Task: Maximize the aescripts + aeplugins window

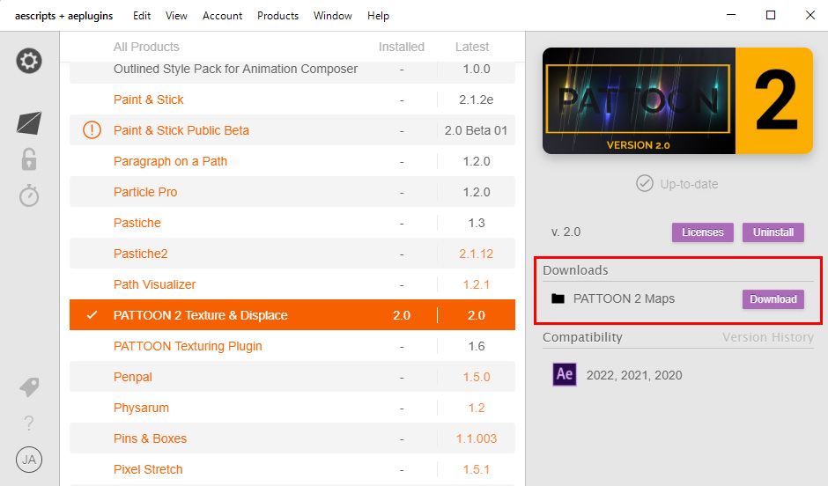Action: tap(771, 15)
